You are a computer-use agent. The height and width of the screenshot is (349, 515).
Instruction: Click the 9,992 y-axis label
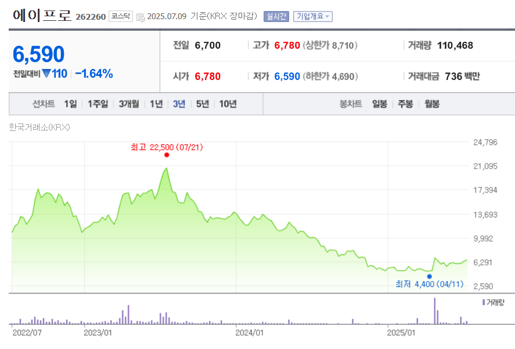point(483,239)
